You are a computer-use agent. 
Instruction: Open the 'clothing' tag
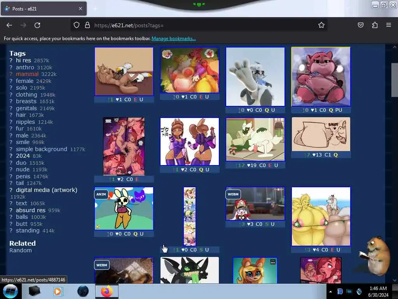(26, 95)
